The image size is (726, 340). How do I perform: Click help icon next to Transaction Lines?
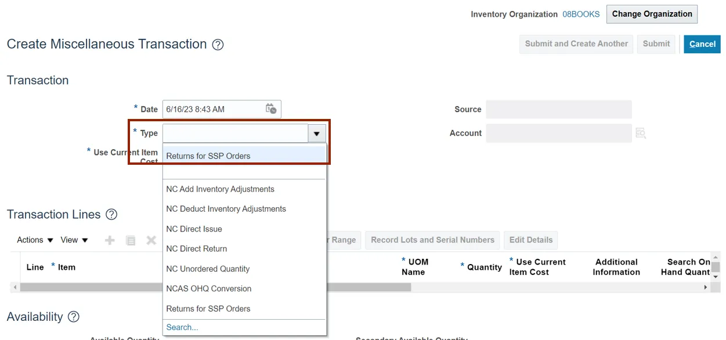[111, 215]
